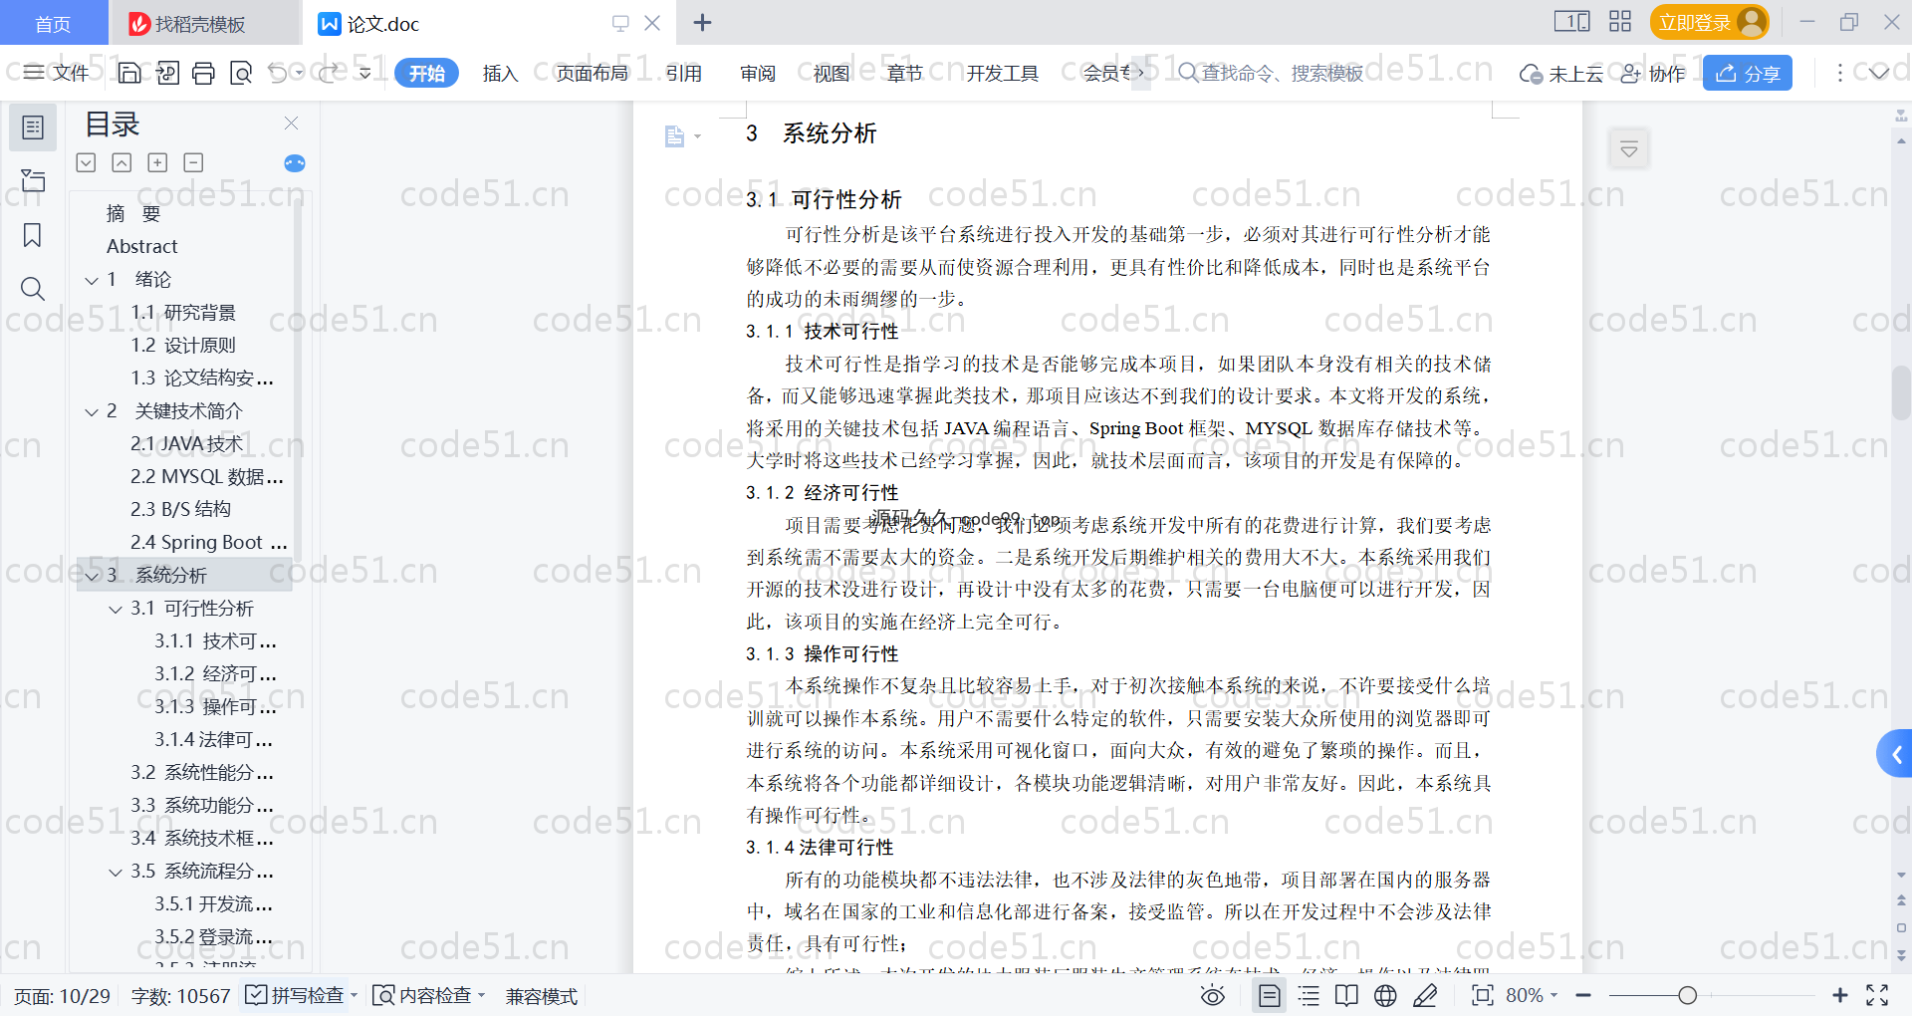1912x1016 pixels.
Task: Collapse the '1 绪论' outline section
Action: point(92,280)
